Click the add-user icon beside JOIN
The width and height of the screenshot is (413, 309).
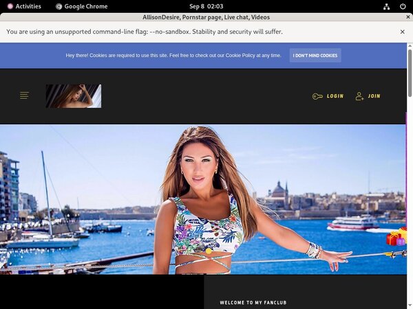click(359, 96)
